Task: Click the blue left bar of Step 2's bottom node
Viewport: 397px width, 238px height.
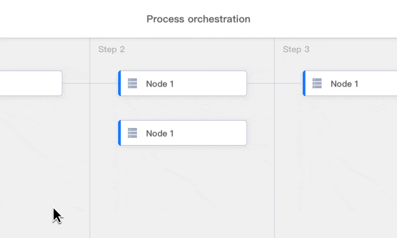Action: 120,133
